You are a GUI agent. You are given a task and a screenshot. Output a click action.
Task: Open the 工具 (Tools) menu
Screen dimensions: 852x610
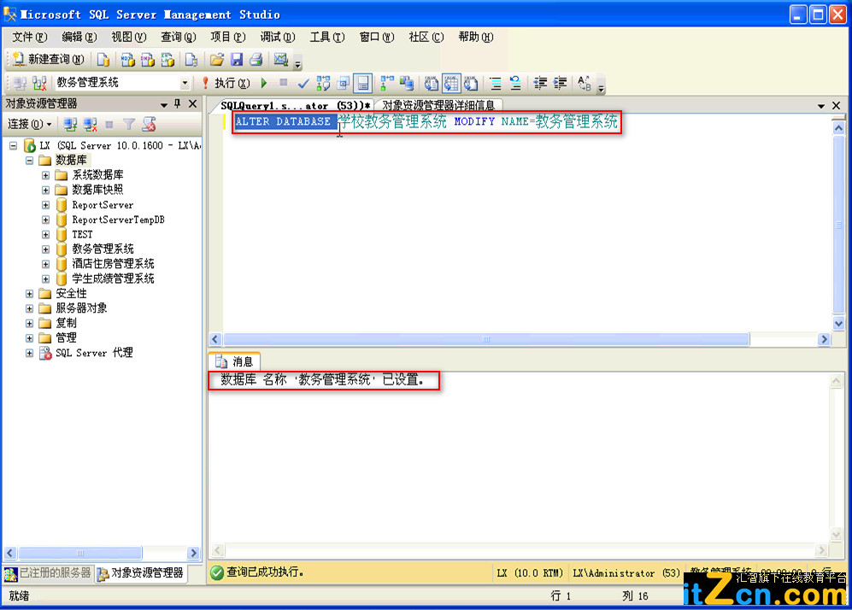tap(327, 37)
